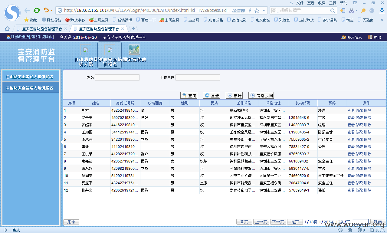Refresh the page with the green reload icon
387x233 pixels.
[37, 10]
